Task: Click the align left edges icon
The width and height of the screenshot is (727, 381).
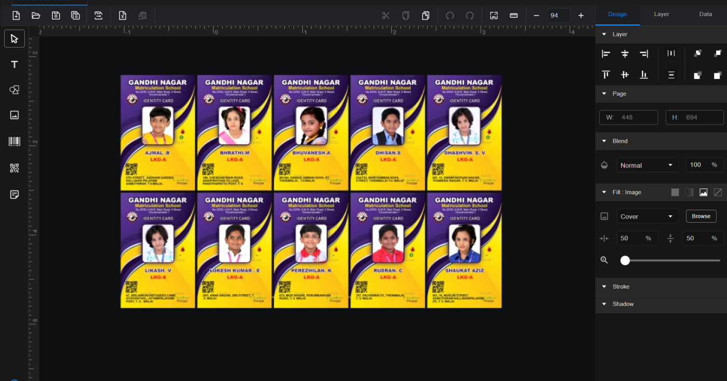Action: (x=606, y=53)
